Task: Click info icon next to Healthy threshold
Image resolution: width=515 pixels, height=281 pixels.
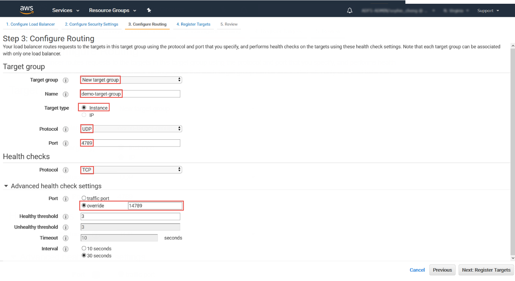Action: pos(66,217)
